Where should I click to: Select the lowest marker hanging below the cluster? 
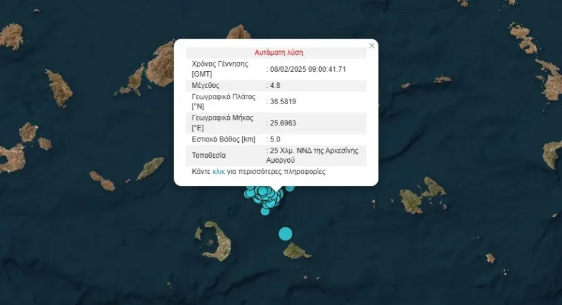[x=265, y=211]
